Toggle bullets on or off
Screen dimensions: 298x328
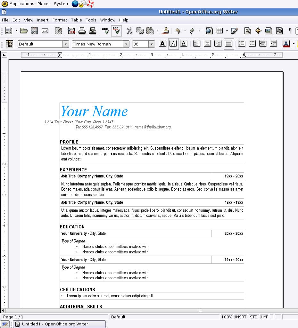(x=252, y=44)
